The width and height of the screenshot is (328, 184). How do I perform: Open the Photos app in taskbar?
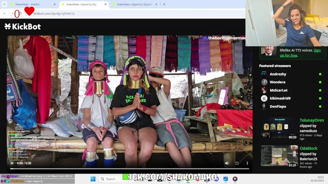[x=225, y=179]
